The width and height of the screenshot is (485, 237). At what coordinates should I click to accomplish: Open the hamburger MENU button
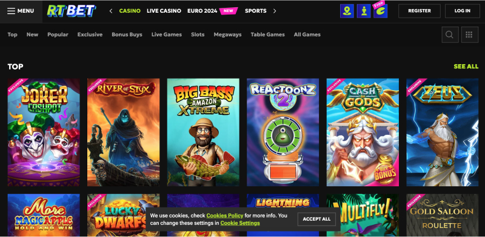pyautogui.click(x=21, y=11)
